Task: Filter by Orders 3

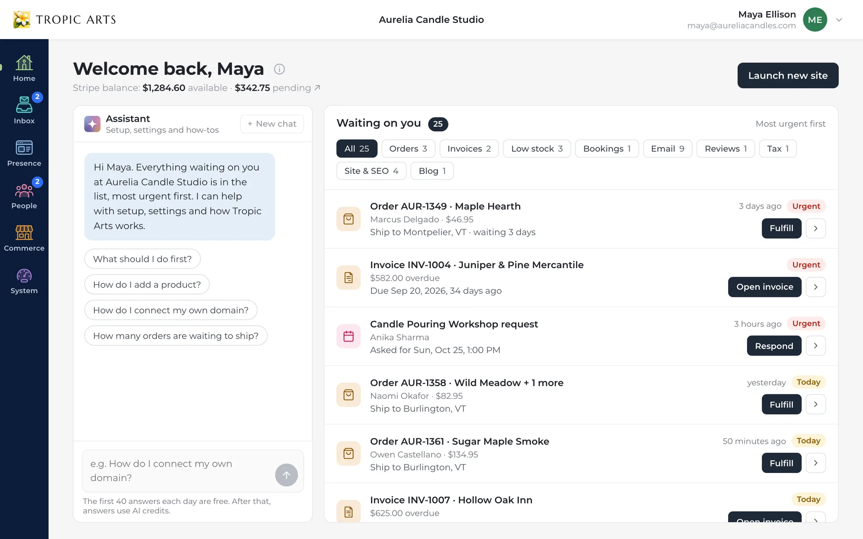Action: click(x=408, y=149)
